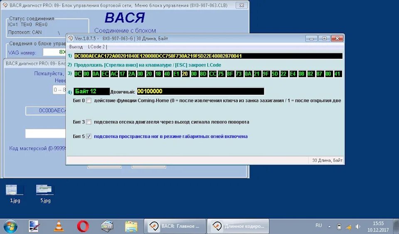Select byte cell 8D

point(203,74)
